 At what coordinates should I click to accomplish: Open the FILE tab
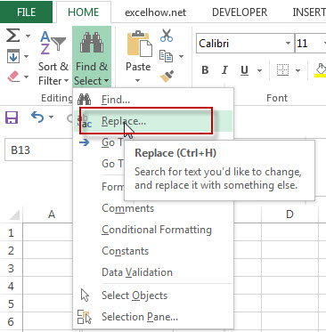click(x=26, y=12)
